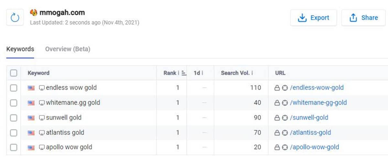Image resolution: width=388 pixels, height=162 pixels.
Task: Click the refresh data icon button
Action: coord(15,17)
